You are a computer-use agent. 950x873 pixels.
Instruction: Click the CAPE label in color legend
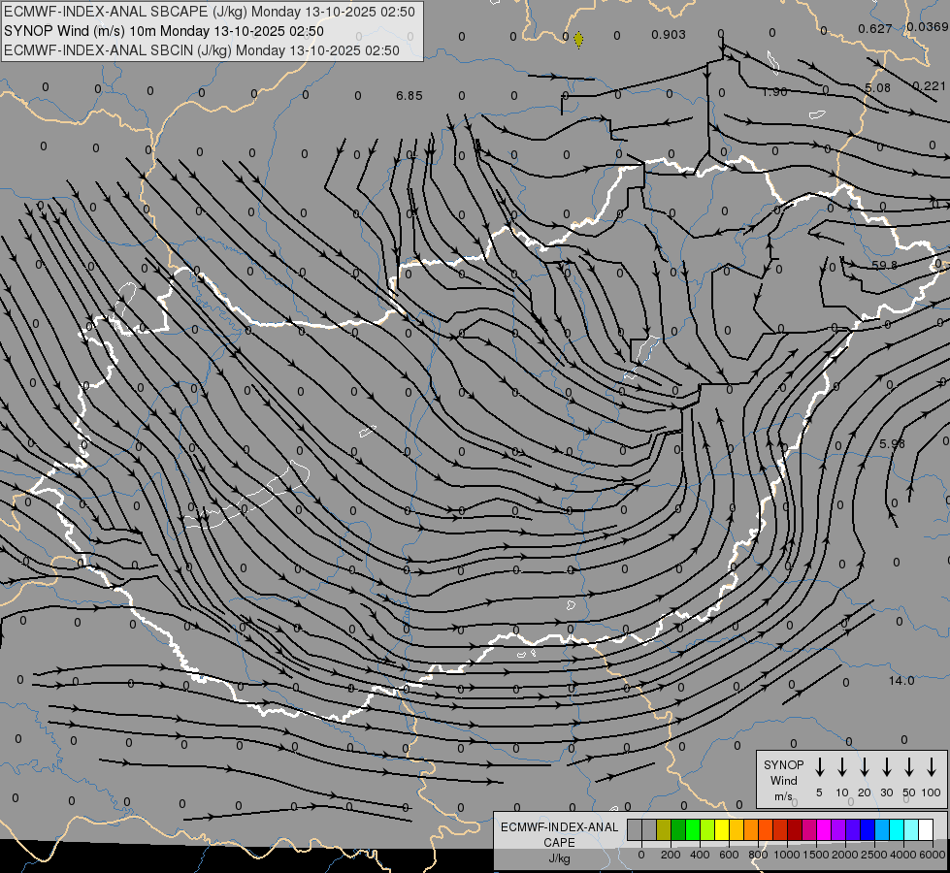[559, 843]
